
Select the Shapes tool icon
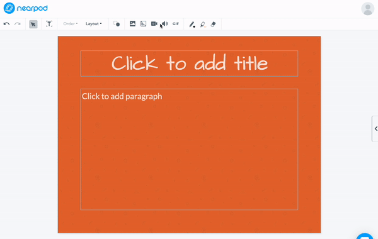[117, 24]
